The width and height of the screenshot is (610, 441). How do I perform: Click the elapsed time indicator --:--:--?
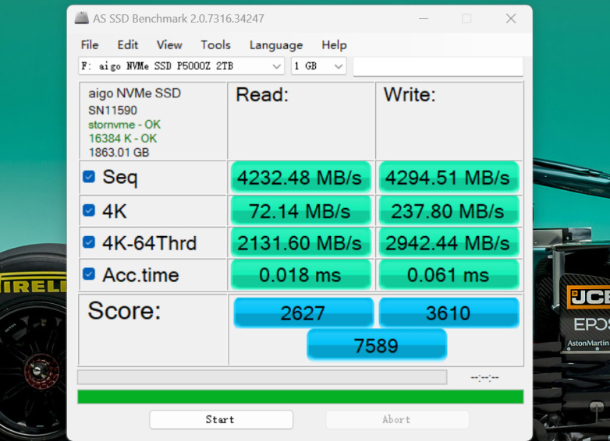[x=484, y=377]
